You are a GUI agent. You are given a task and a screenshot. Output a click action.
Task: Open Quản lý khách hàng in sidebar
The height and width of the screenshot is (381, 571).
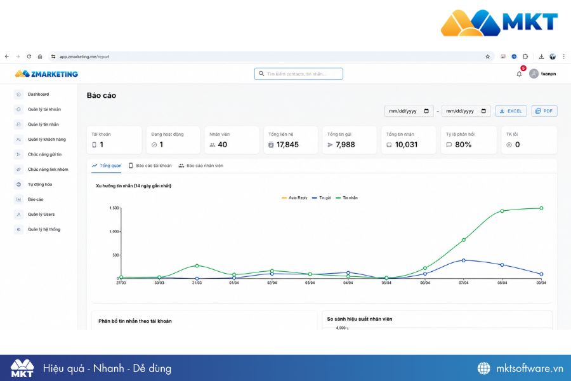click(46, 139)
